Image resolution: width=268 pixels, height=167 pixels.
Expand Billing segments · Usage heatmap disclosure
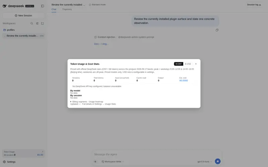pos(87,102)
